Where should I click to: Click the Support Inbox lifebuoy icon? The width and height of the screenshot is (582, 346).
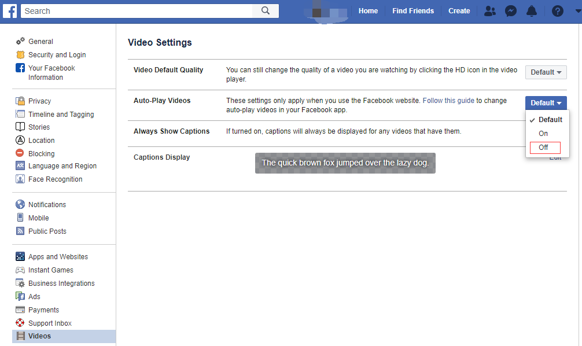[x=20, y=323]
